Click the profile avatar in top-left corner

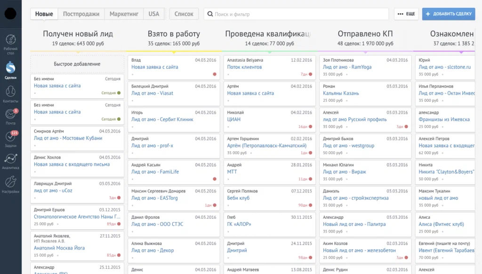click(10, 14)
